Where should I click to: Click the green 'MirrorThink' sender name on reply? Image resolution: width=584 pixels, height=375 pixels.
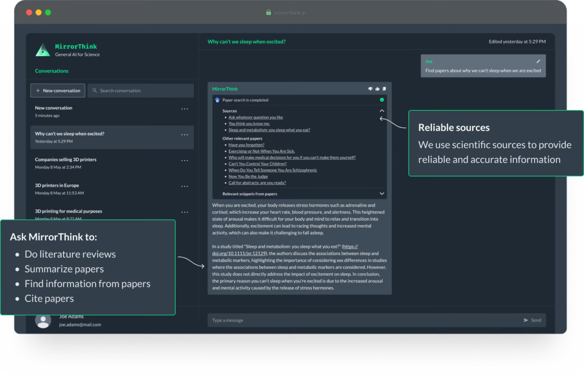[x=225, y=89]
